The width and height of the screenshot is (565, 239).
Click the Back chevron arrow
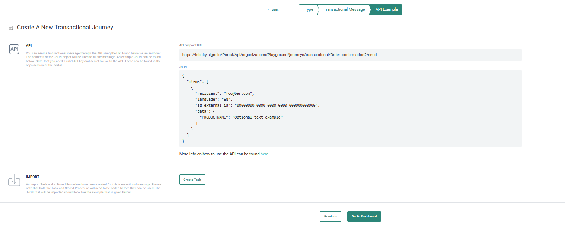click(x=269, y=10)
